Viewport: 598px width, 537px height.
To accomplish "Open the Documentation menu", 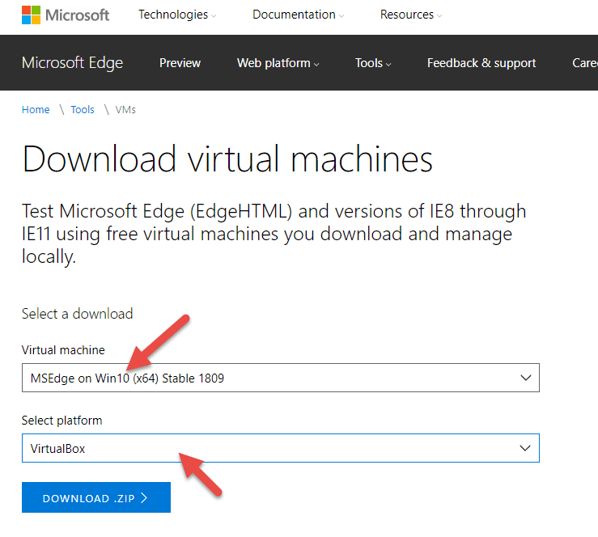I will (x=299, y=15).
